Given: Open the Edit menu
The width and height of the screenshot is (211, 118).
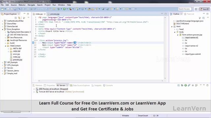Looking at the screenshot, I should coord(7,5).
